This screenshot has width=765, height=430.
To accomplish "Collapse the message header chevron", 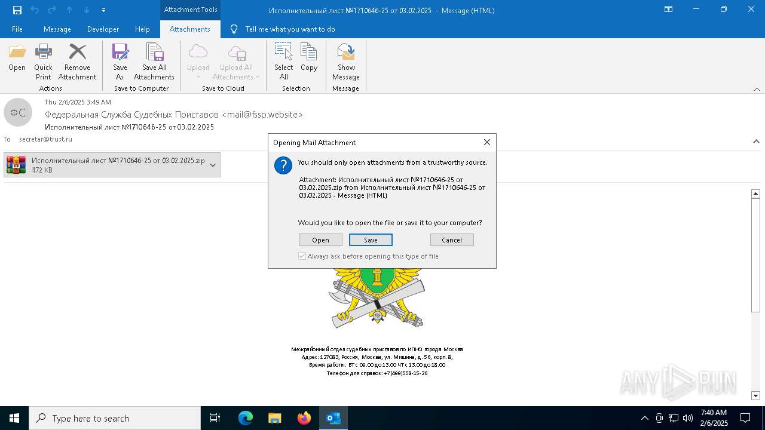I will [x=756, y=142].
